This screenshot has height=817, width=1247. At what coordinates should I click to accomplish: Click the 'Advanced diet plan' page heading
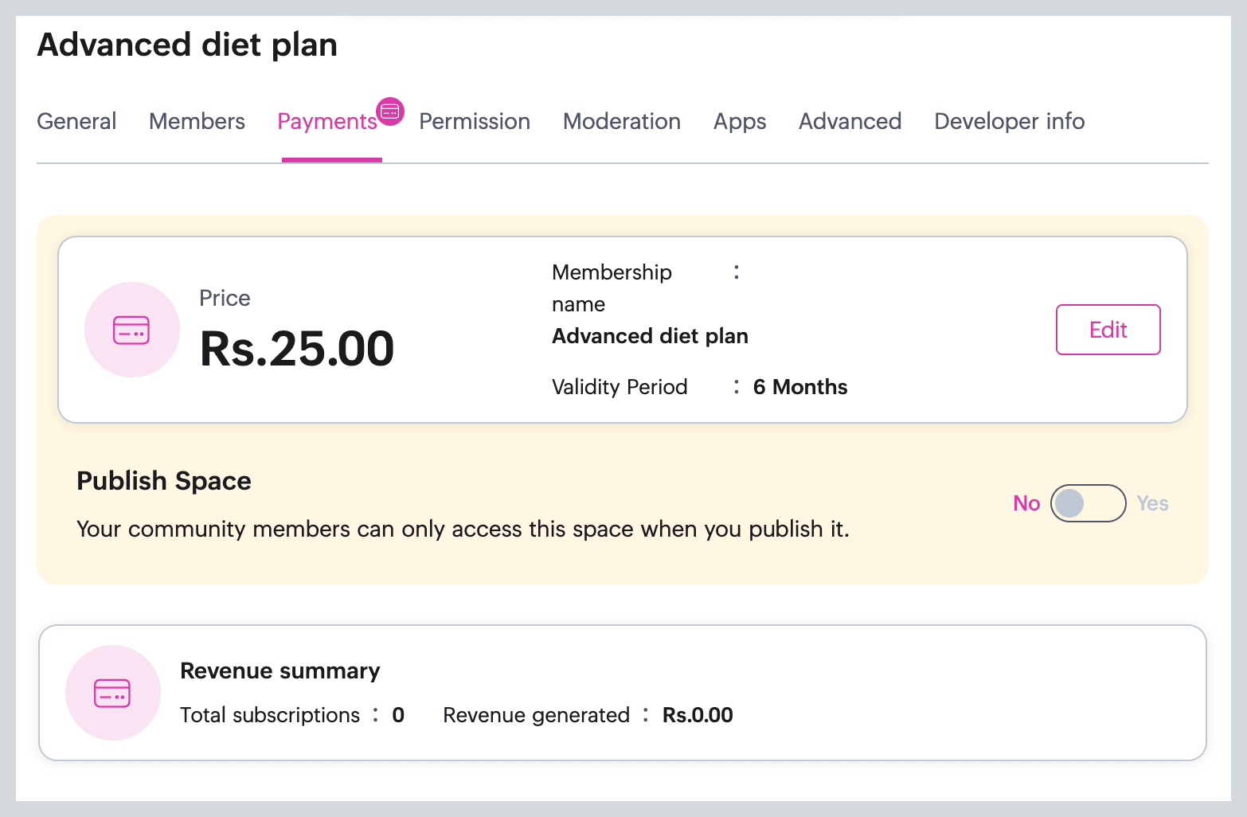[187, 45]
